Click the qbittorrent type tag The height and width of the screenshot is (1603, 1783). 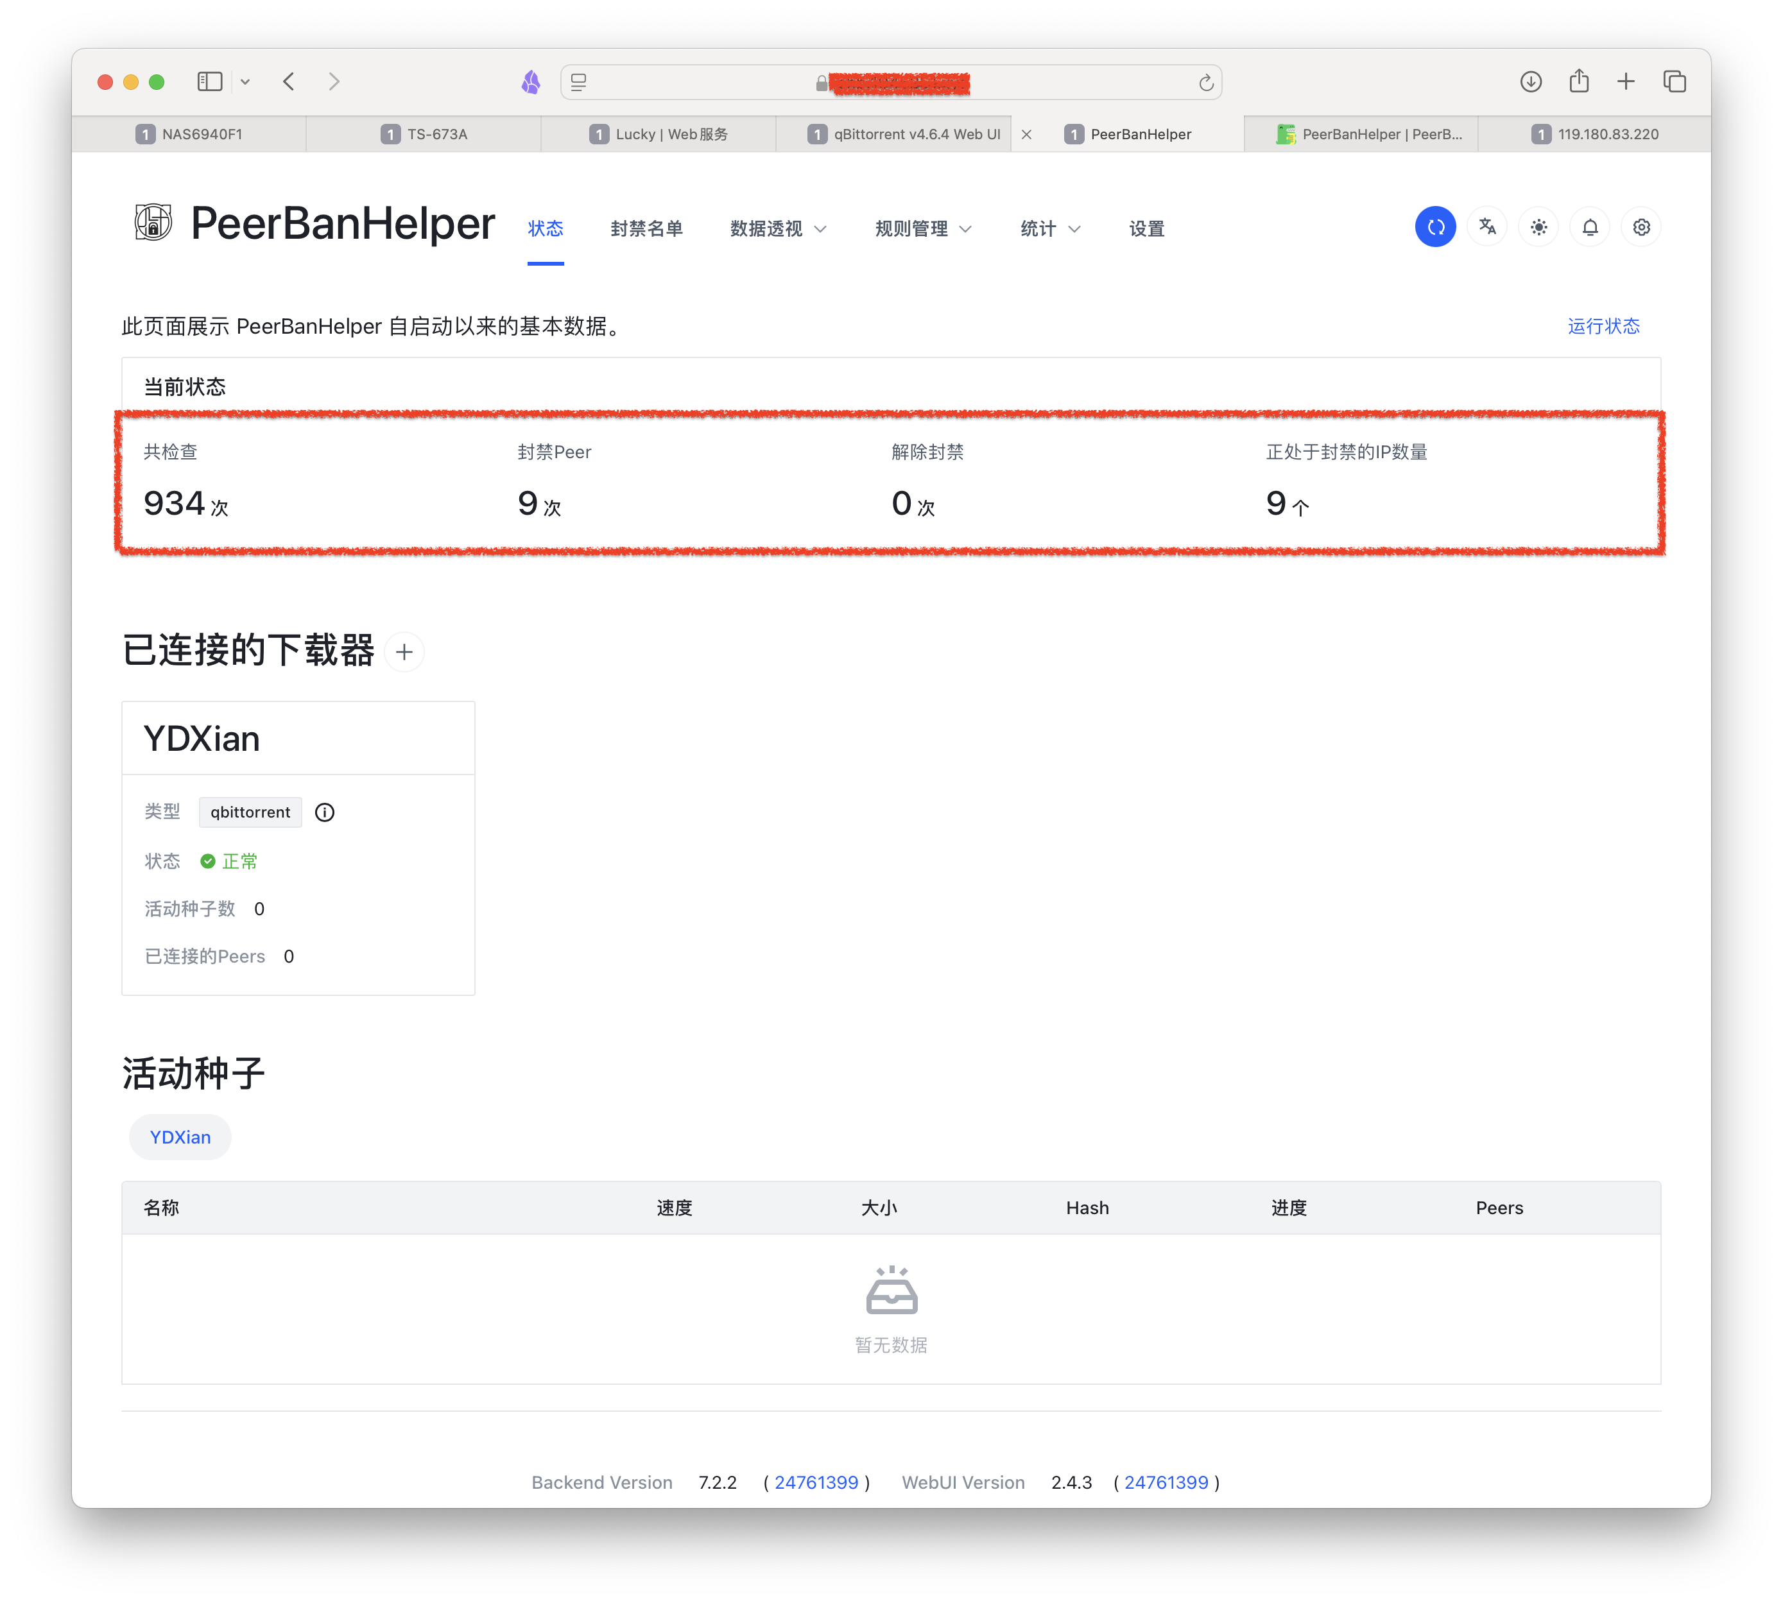pyautogui.click(x=250, y=812)
